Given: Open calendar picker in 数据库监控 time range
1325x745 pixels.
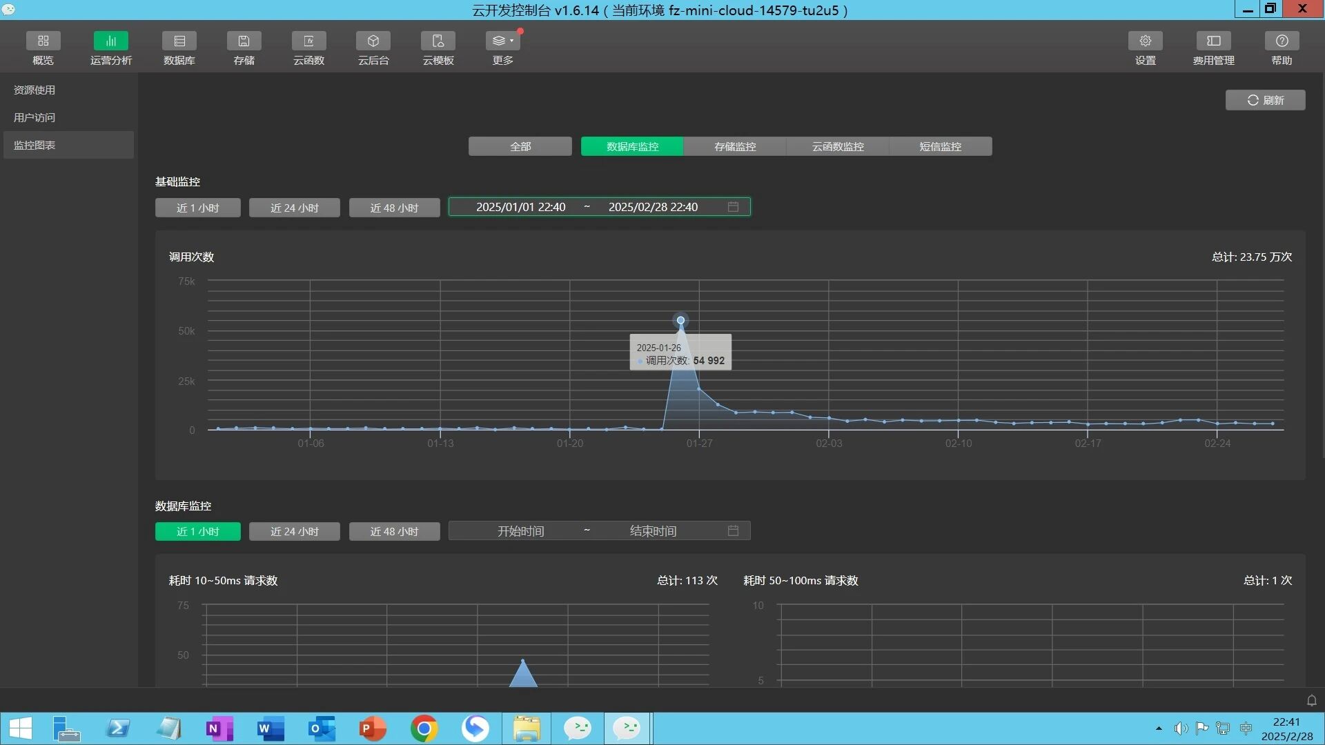Looking at the screenshot, I should [x=733, y=530].
